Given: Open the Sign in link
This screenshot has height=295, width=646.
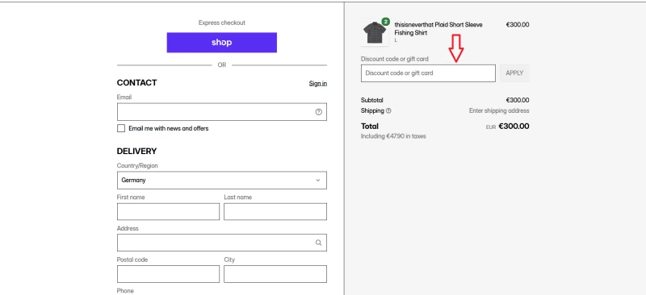Looking at the screenshot, I should click(x=318, y=83).
